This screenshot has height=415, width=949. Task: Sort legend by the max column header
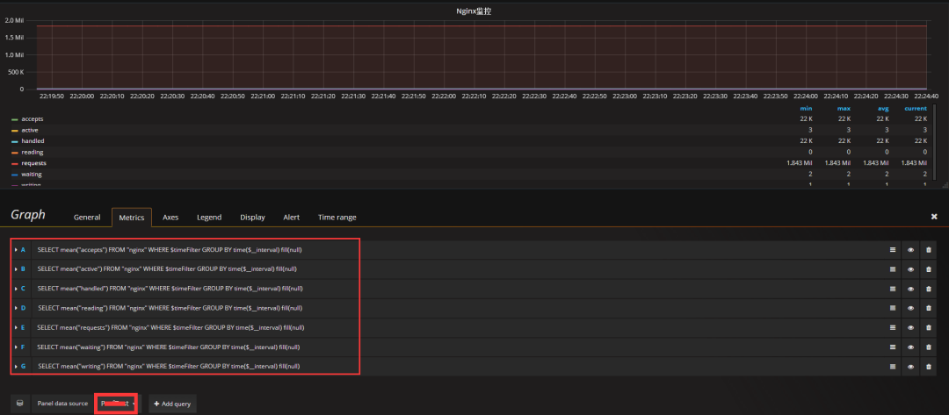844,109
